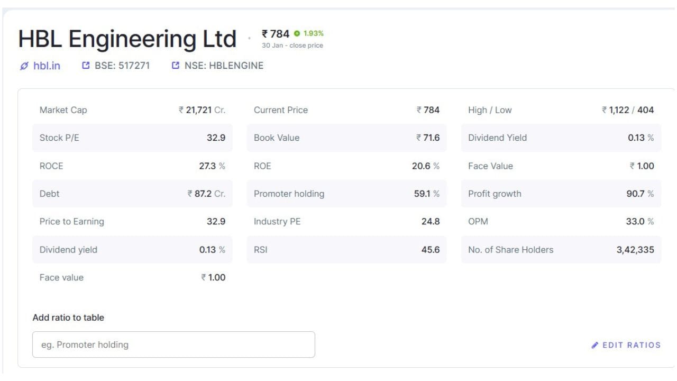This screenshot has width=677, height=381.
Task: Click the current price ₹784 at top
Action: 275,32
